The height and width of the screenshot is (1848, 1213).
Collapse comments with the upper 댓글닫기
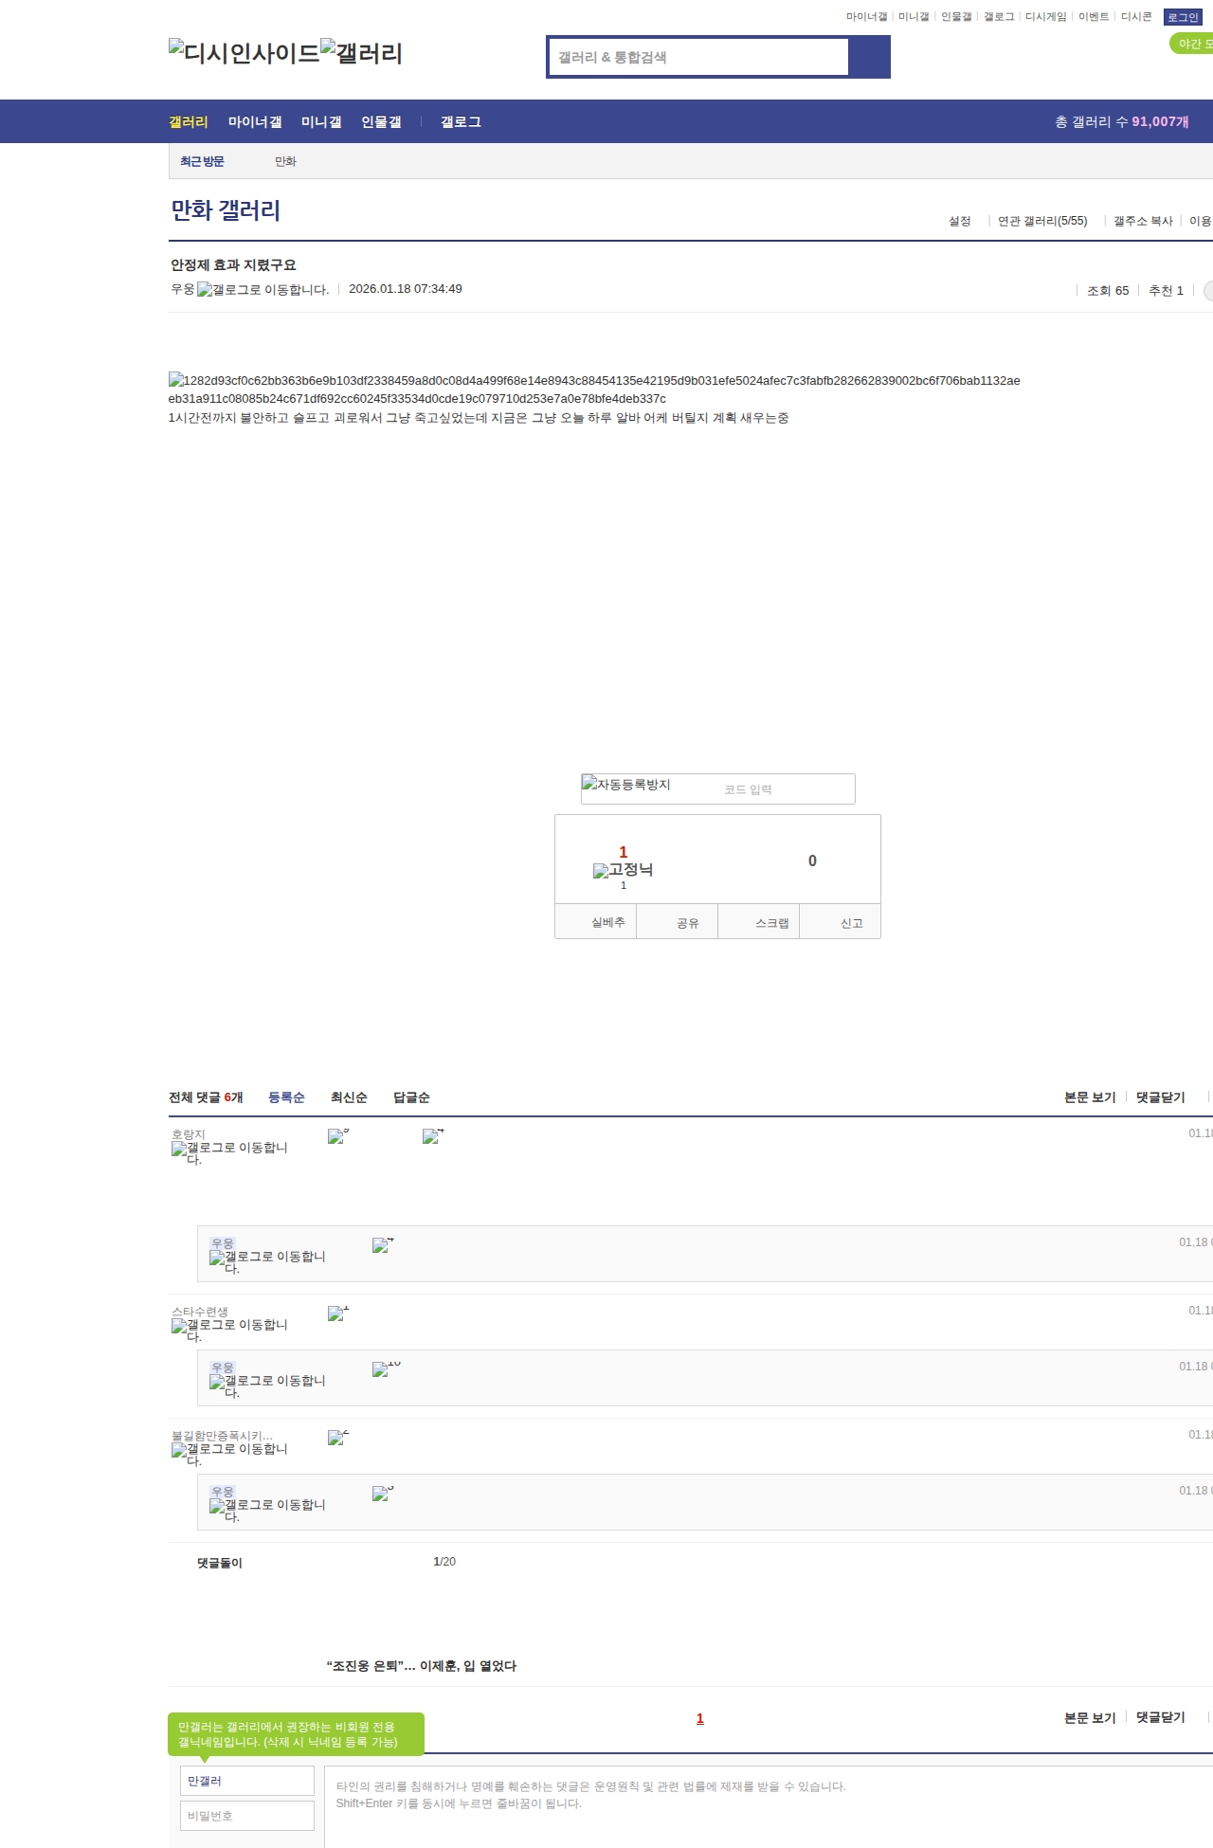coord(1161,1097)
